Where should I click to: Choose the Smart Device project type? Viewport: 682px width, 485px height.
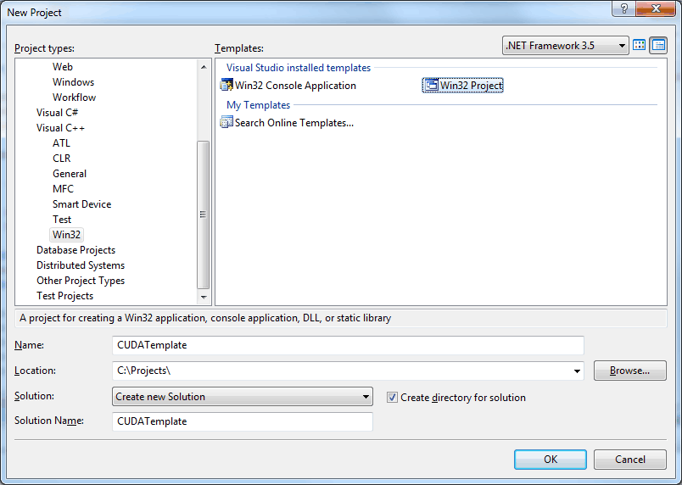tap(81, 204)
